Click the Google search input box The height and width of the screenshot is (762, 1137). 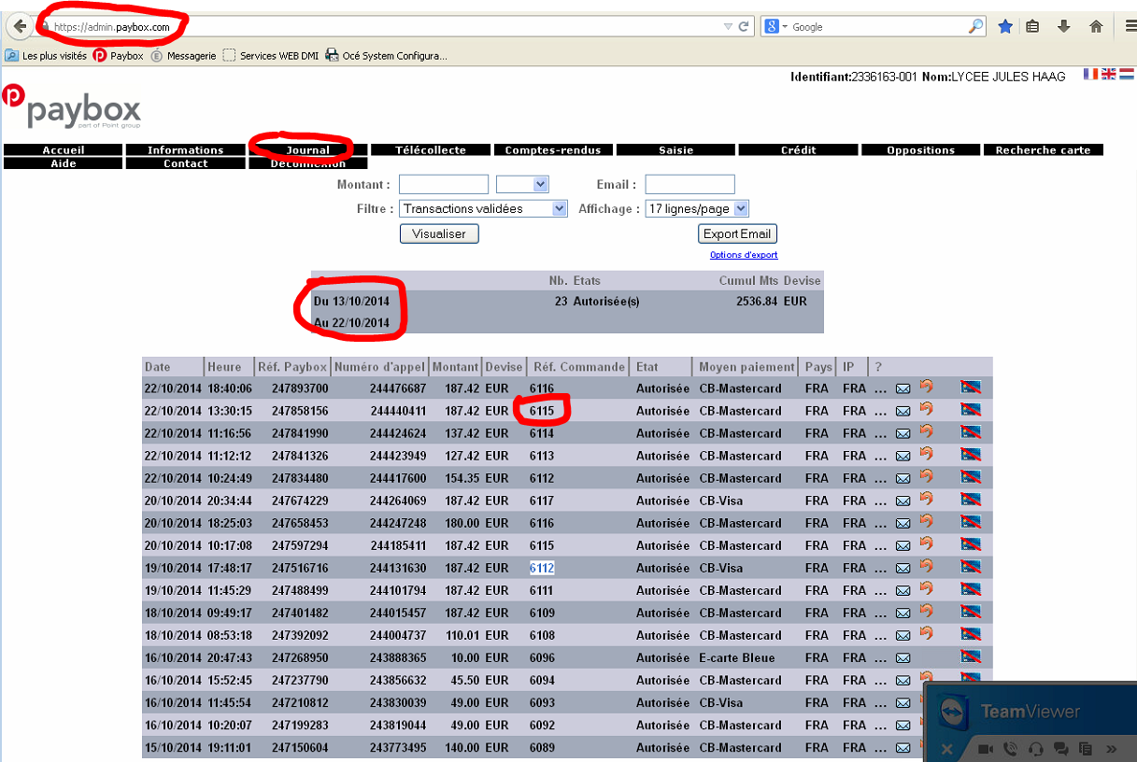(878, 27)
